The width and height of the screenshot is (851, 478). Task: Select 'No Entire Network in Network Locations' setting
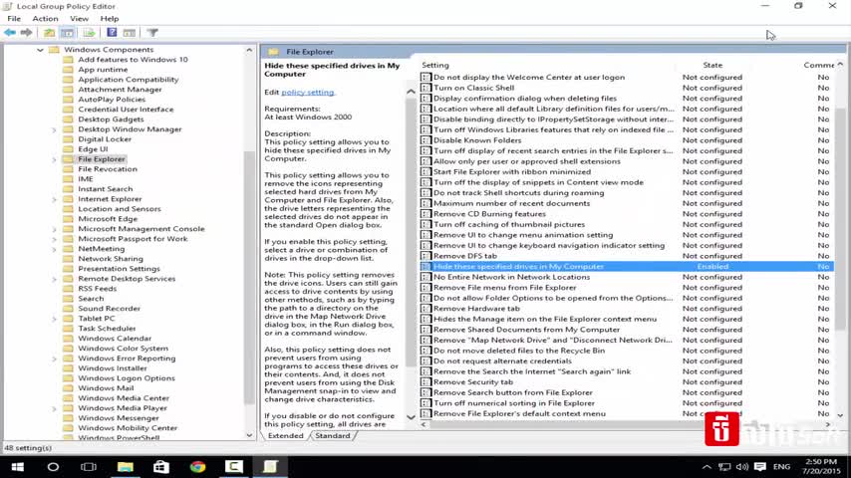[627, 277]
